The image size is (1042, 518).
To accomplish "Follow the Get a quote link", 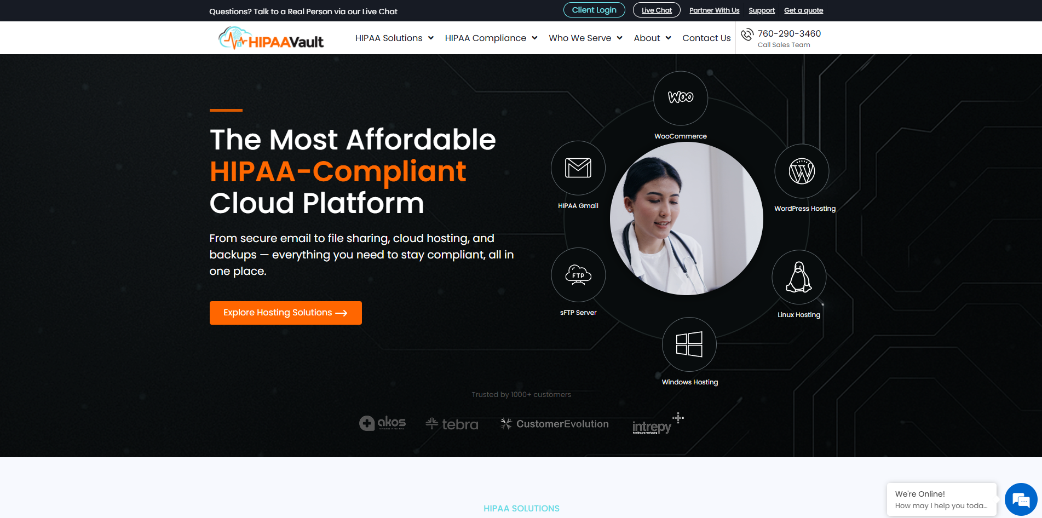I will (x=803, y=10).
